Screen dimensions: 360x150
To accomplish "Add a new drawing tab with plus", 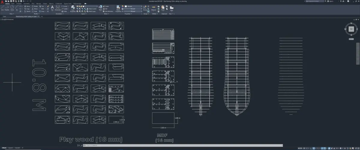I will [x=42, y=16].
